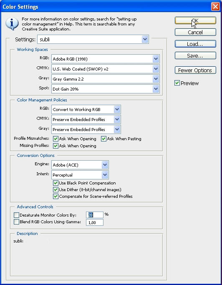Click the Load... button

click(195, 44)
